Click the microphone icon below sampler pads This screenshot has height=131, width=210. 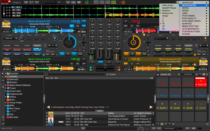click(x=170, y=124)
